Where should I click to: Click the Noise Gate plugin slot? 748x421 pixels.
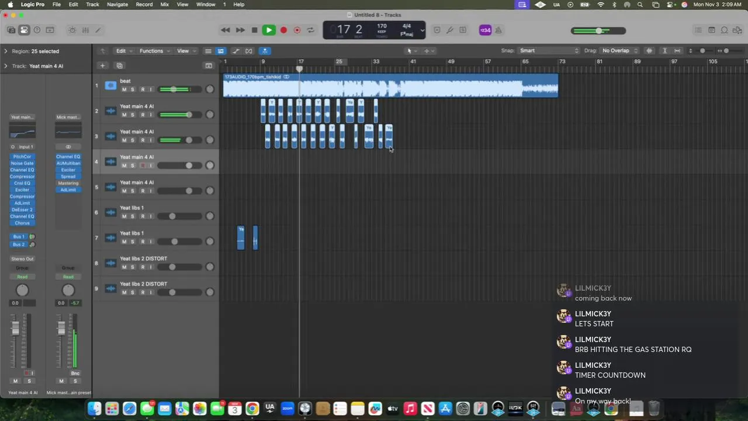click(x=22, y=163)
